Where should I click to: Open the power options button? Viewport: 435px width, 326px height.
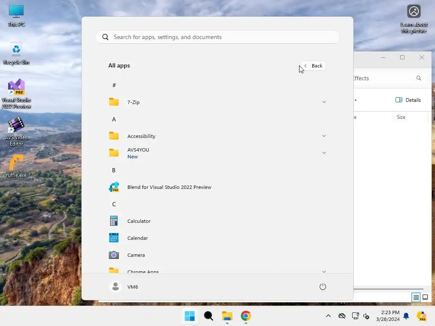[x=323, y=287]
